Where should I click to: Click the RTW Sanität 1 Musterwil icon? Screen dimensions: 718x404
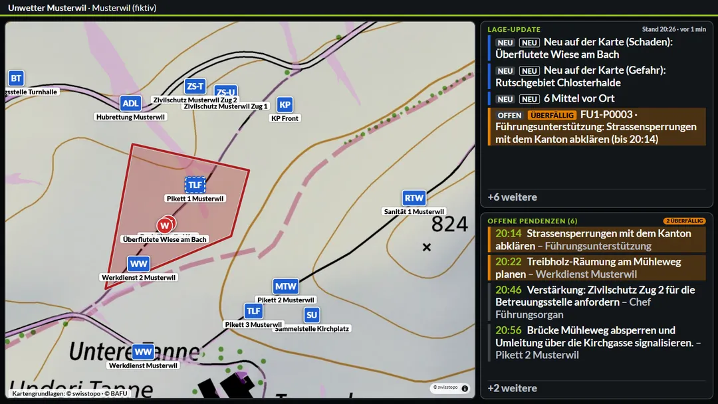click(414, 198)
